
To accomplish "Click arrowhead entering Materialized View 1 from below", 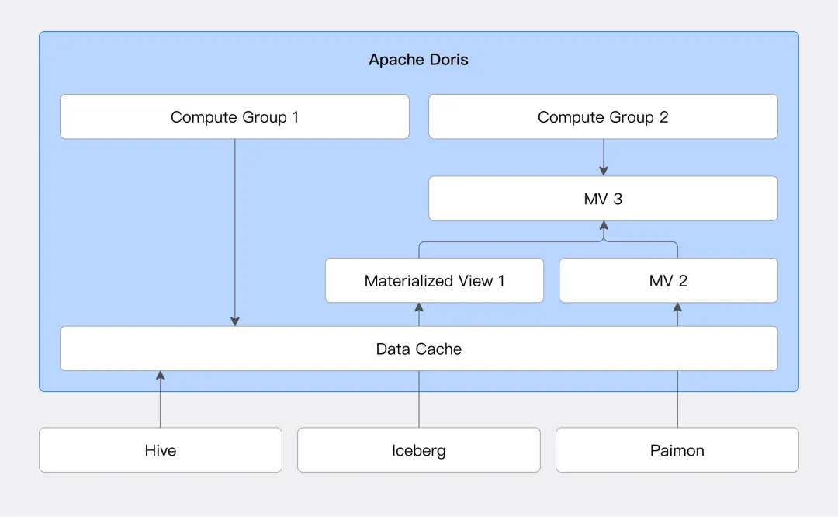I will [419, 308].
